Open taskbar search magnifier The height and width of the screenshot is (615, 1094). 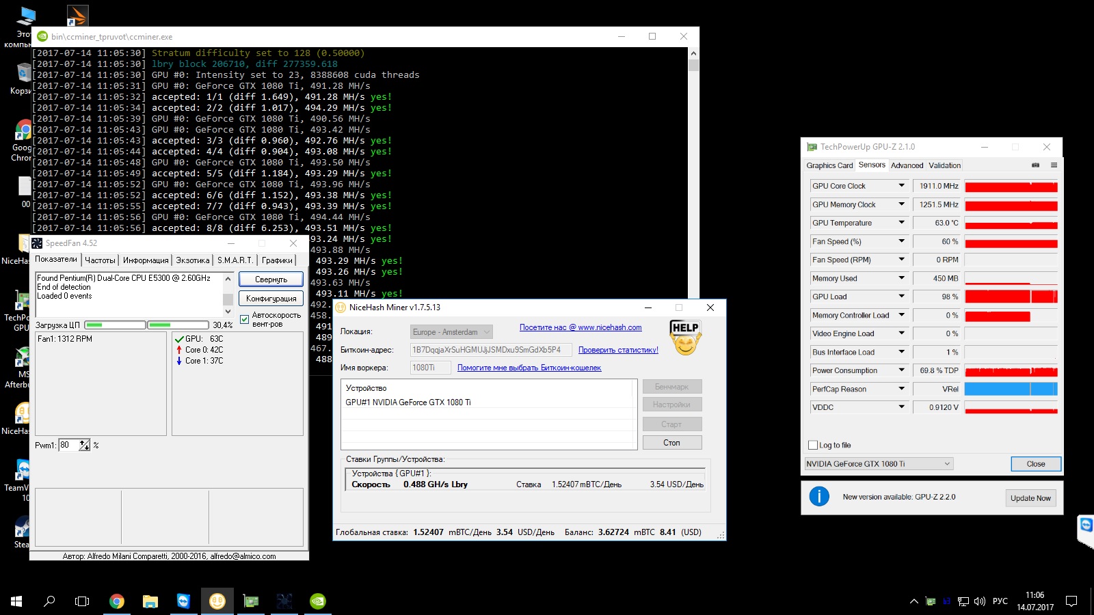(49, 601)
